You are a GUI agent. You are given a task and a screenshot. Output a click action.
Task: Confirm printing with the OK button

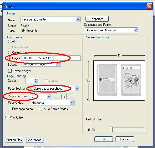click(x=104, y=139)
